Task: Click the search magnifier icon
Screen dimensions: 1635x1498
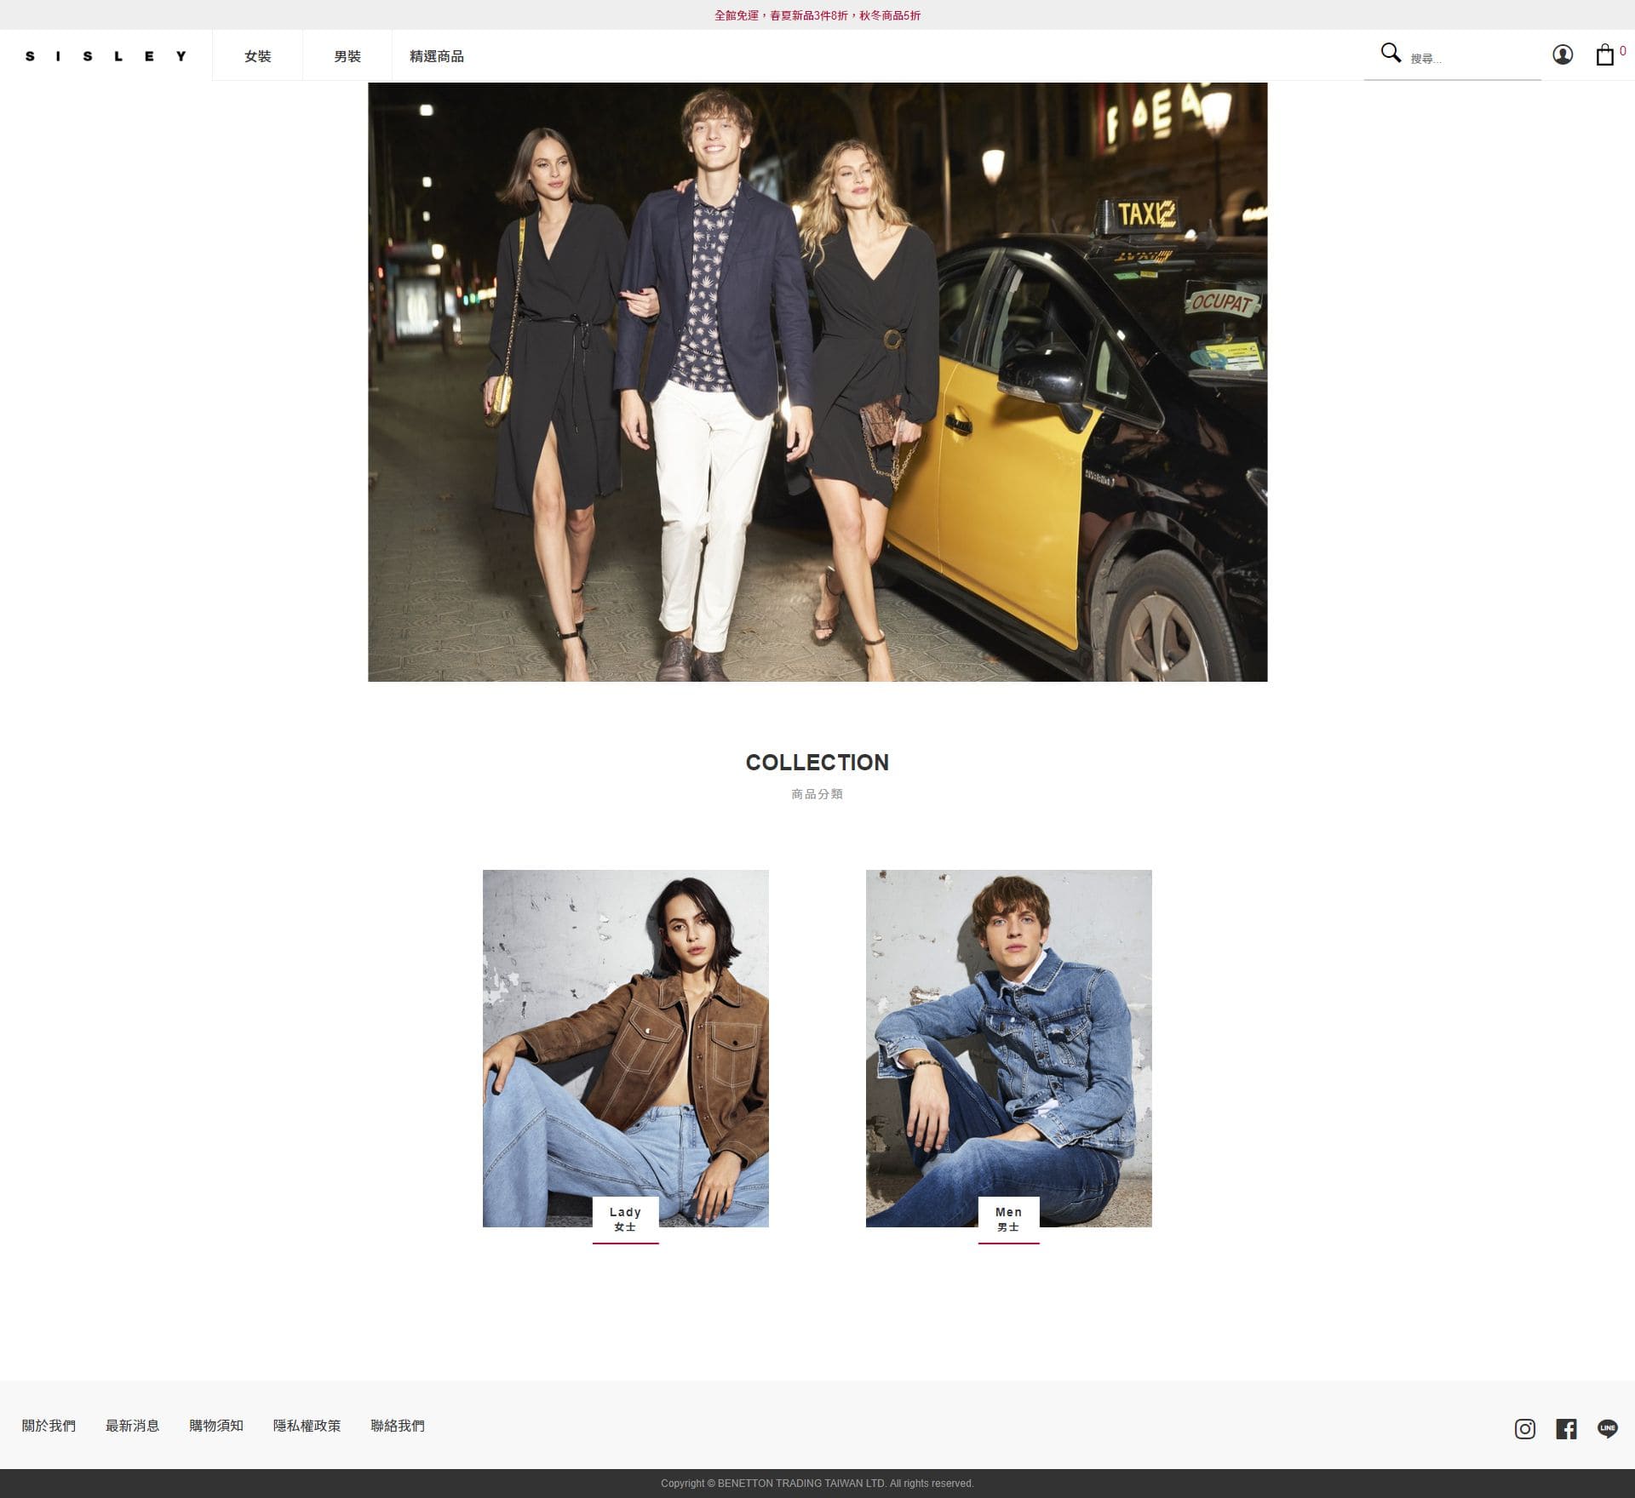Action: 1390,53
